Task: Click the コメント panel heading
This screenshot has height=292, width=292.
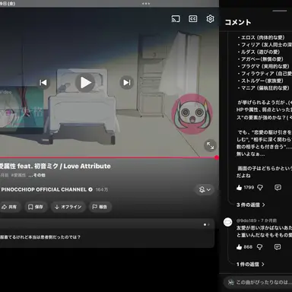Action: tap(238, 22)
